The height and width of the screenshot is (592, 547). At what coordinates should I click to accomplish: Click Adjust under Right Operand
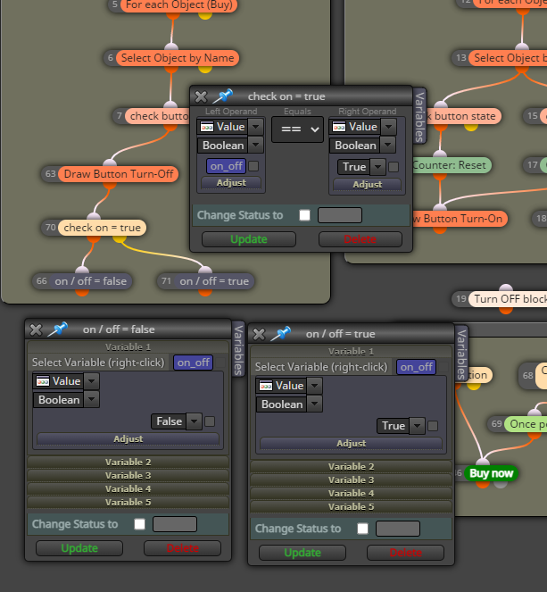click(x=368, y=184)
